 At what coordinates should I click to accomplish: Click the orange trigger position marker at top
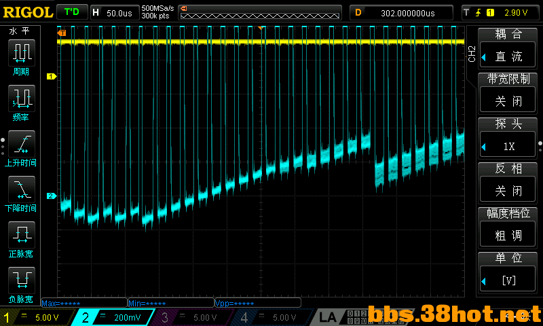[261, 28]
